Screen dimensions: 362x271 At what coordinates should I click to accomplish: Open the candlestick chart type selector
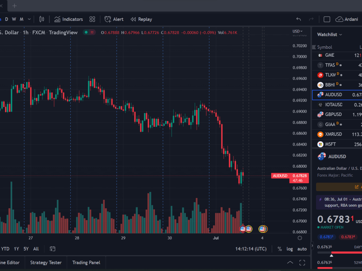click(x=42, y=19)
